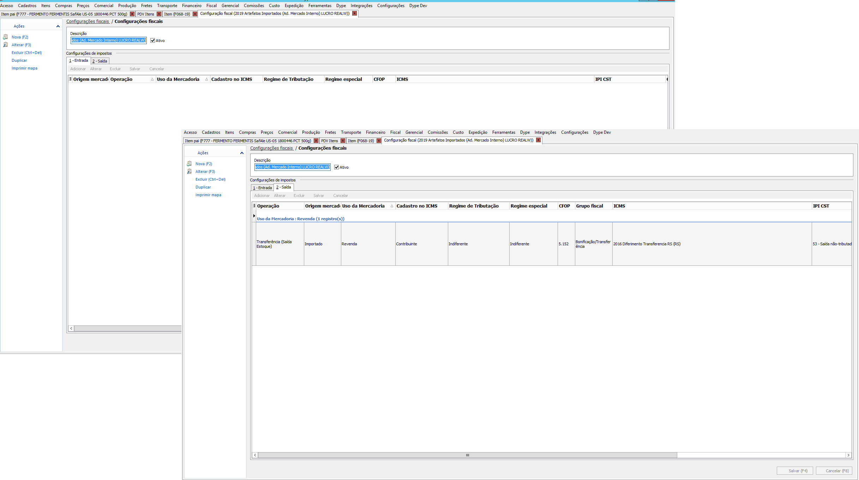Click the Descrição input field in back window

pyautogui.click(x=109, y=40)
